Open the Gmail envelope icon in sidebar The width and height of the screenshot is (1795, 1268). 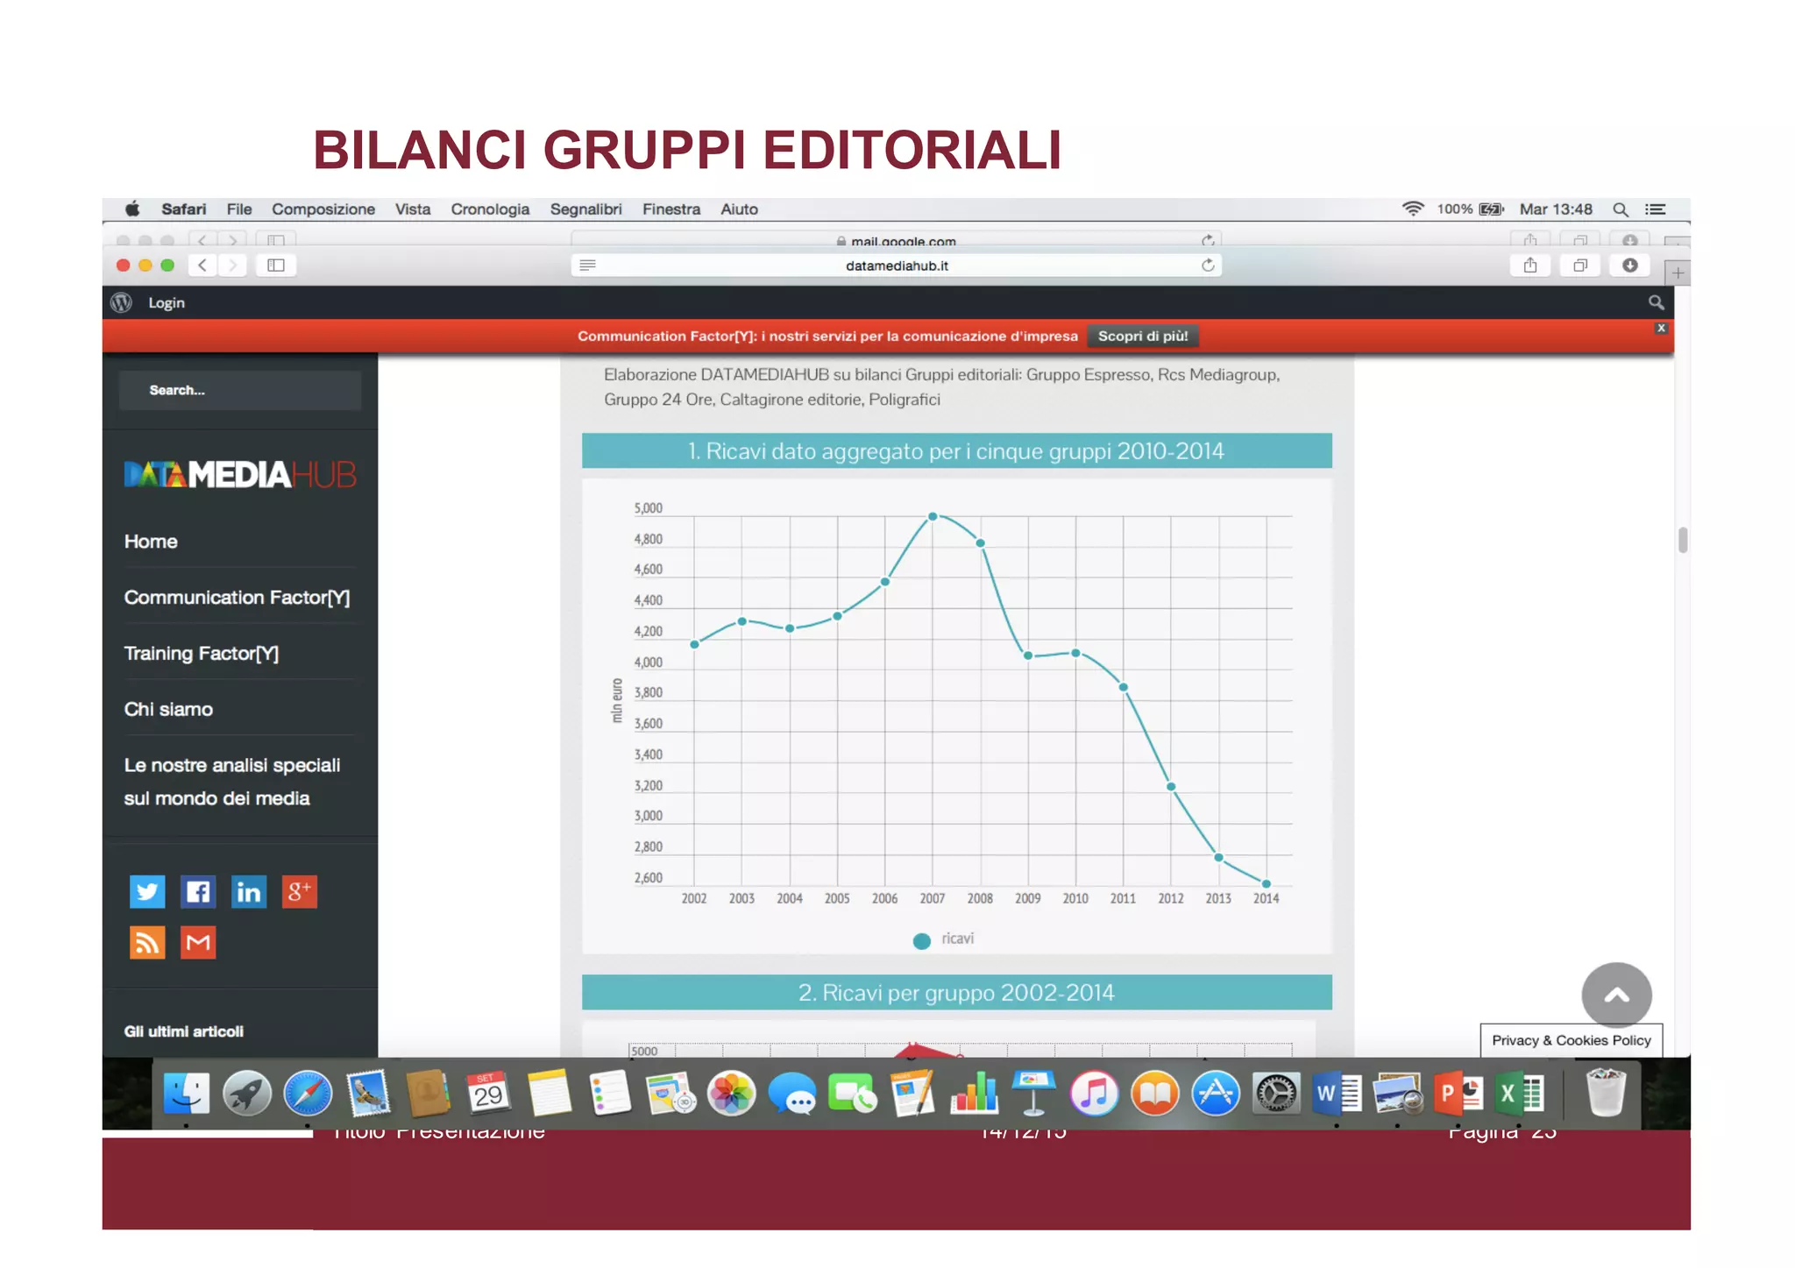198,943
